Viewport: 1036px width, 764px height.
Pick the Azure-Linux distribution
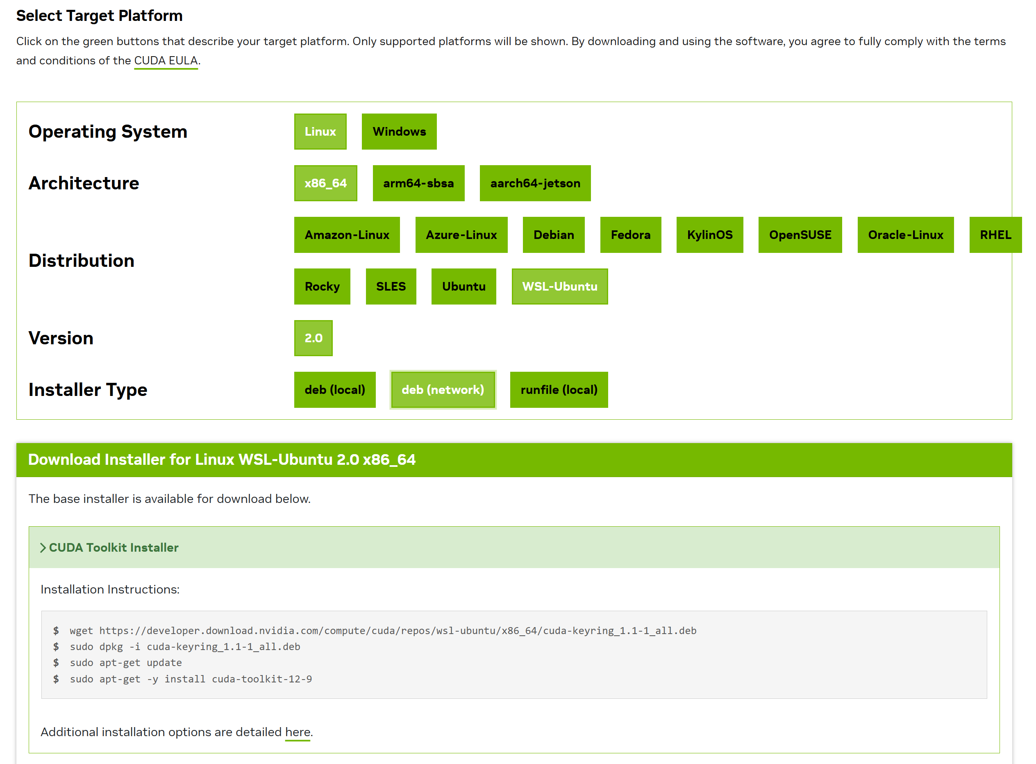(x=461, y=235)
